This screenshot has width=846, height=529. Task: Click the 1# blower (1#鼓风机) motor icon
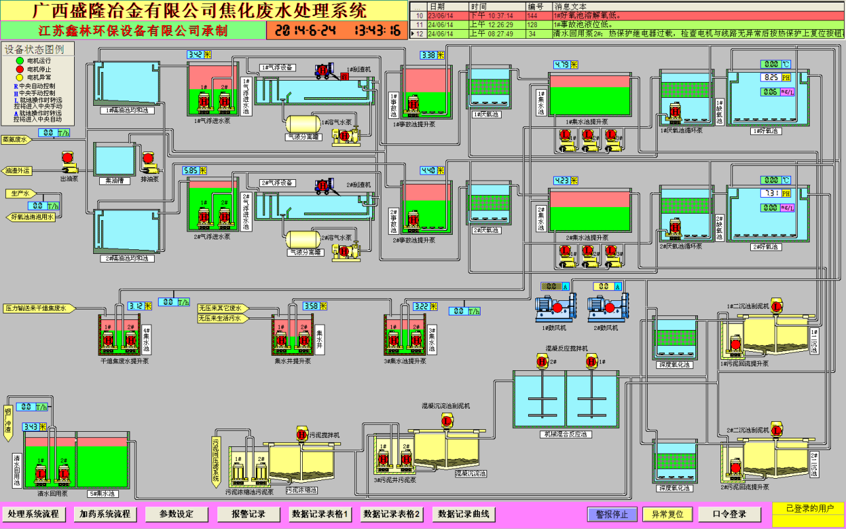pos(553,306)
